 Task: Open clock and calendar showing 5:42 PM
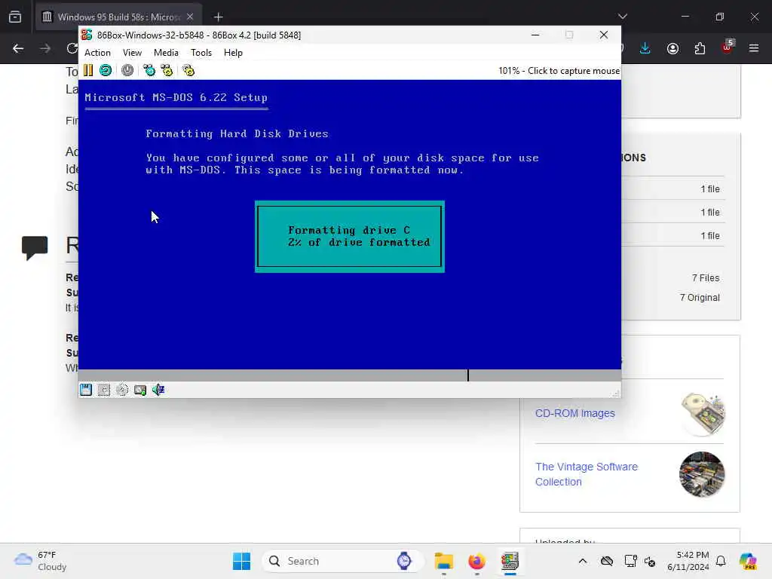pyautogui.click(x=688, y=561)
